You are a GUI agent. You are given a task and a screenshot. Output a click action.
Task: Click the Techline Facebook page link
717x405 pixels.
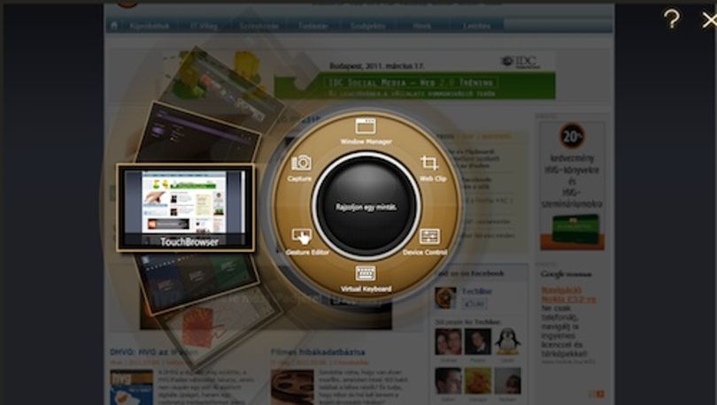coord(477,291)
